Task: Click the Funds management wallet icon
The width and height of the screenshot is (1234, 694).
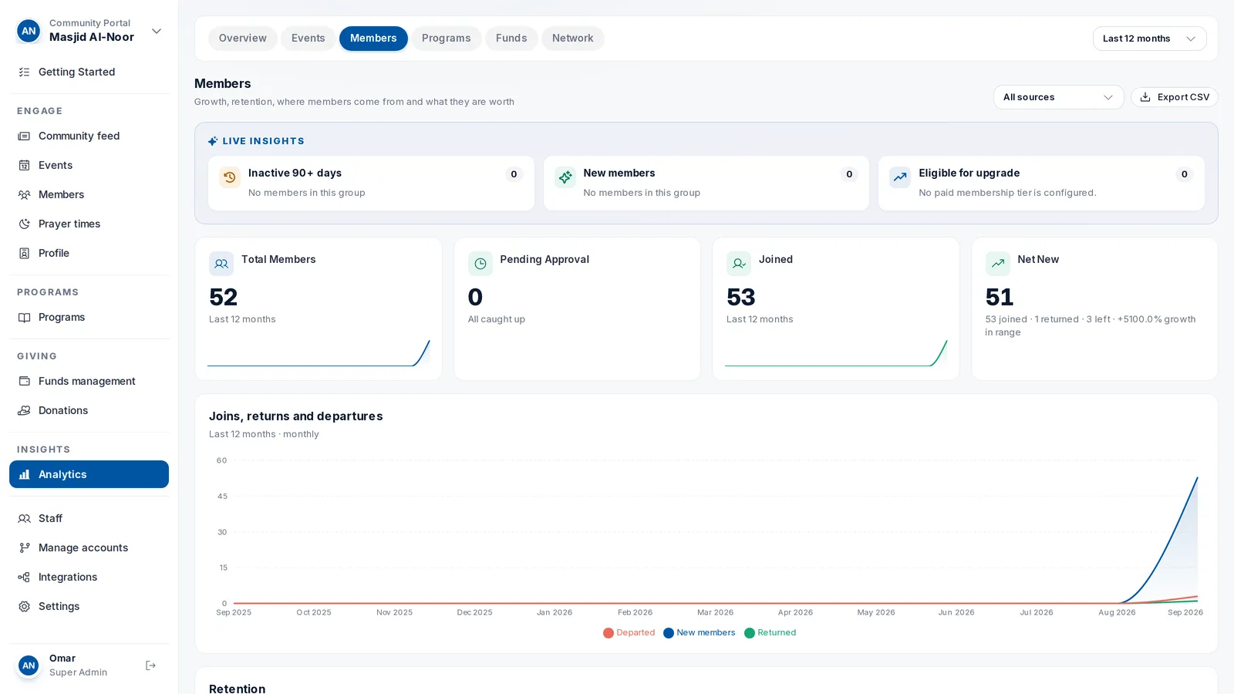Action: tap(24, 381)
